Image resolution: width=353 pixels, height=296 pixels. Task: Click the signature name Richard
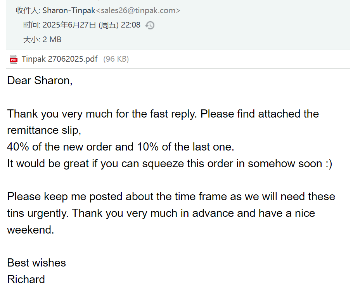[26, 279]
